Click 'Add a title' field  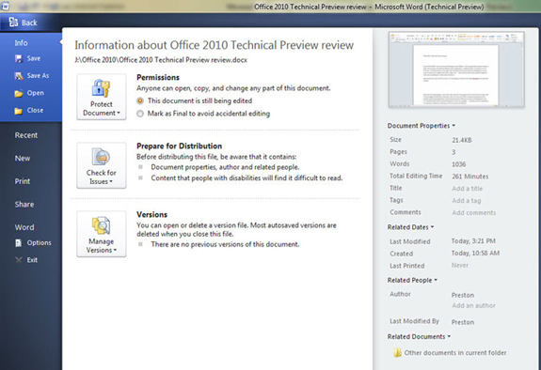tap(468, 189)
